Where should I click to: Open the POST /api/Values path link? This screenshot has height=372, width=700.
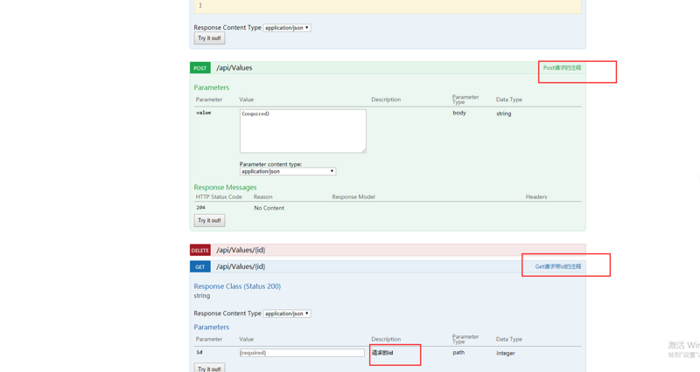point(234,68)
